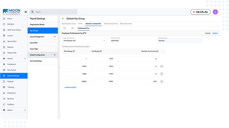Viewport: 229px width, 128px height.
Task: Switch to the ESI sub-tab
Action: click(73, 28)
